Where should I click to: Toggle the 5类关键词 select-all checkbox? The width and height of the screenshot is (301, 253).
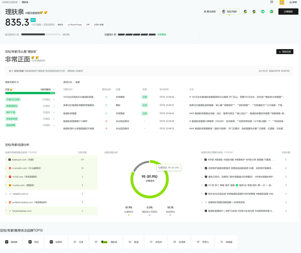(54, 90)
